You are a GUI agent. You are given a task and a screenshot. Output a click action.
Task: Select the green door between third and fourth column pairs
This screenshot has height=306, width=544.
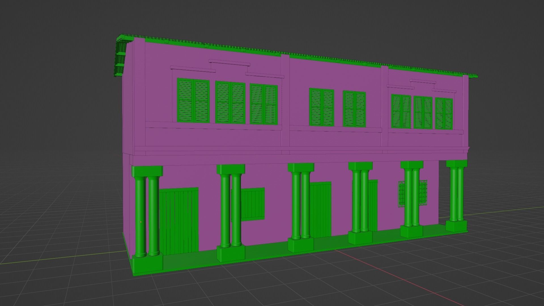[320, 210]
